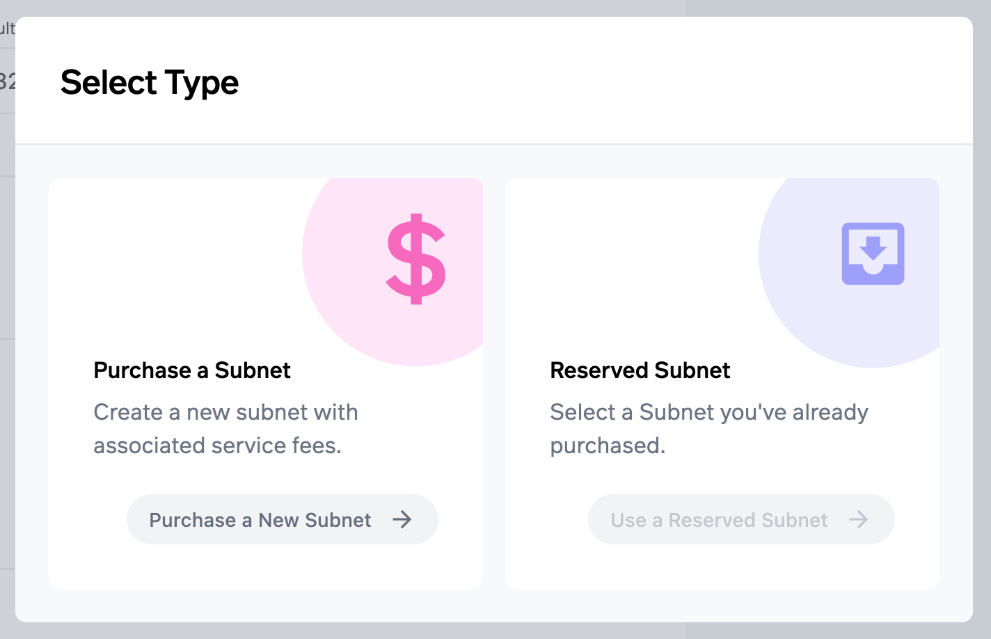Click the arrow beside Use a Reserved Subnet
The width and height of the screenshot is (991, 639).
(858, 519)
